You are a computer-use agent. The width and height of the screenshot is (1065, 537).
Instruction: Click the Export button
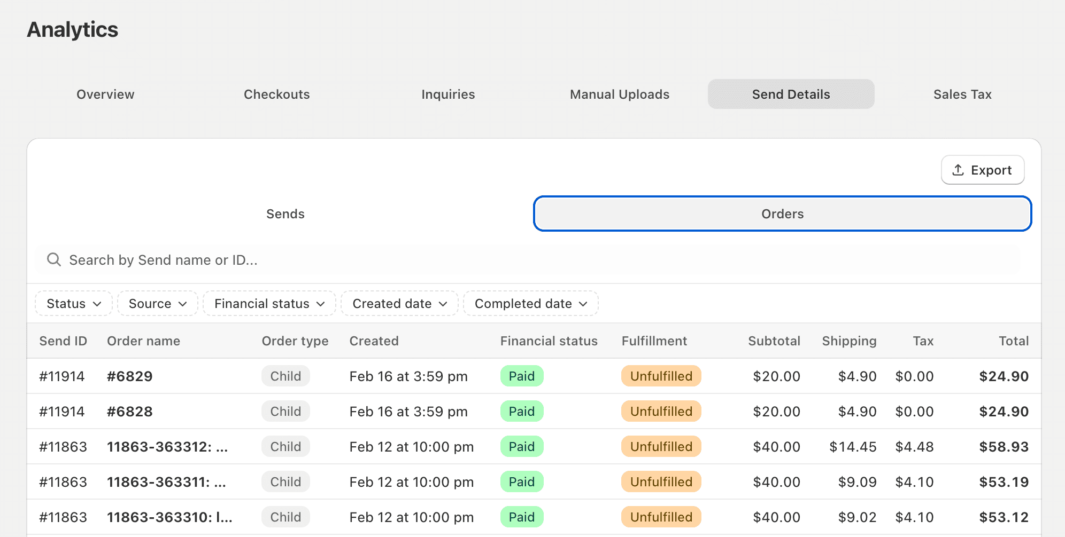point(982,170)
